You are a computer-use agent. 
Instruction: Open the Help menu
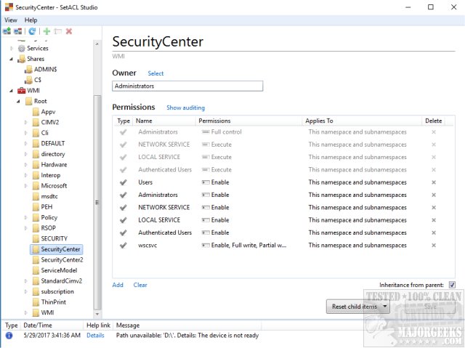click(x=31, y=20)
